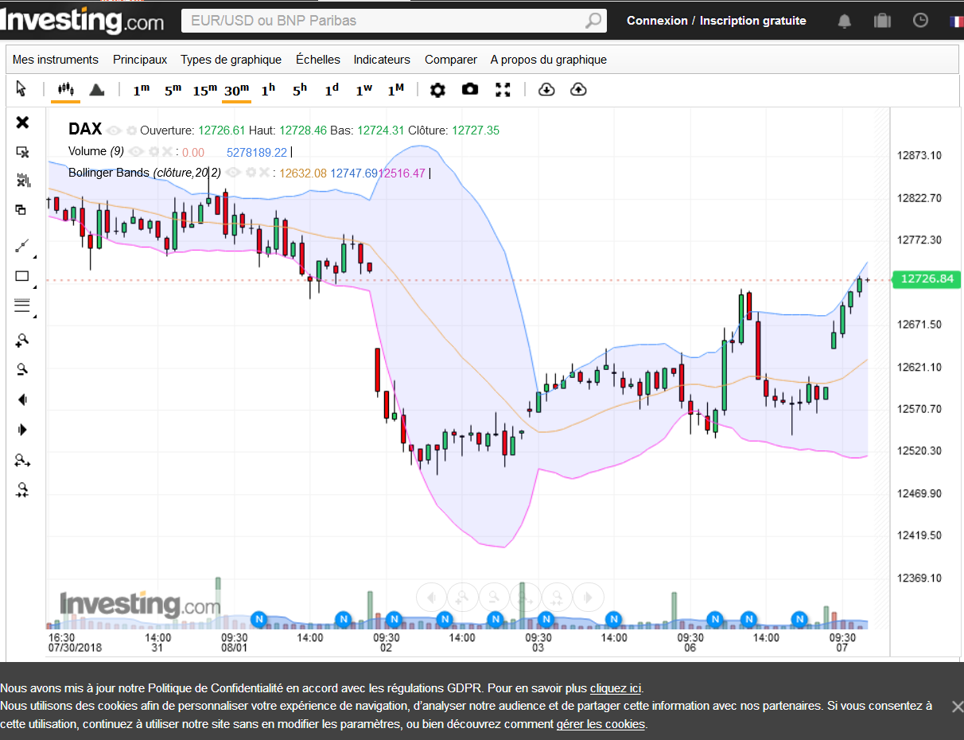964x740 pixels.
Task: Open Bollinger Bands settings gear
Action: 250,172
